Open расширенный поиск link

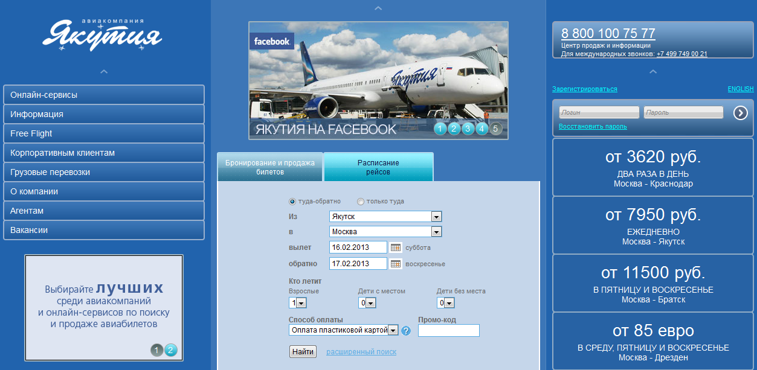click(x=361, y=352)
